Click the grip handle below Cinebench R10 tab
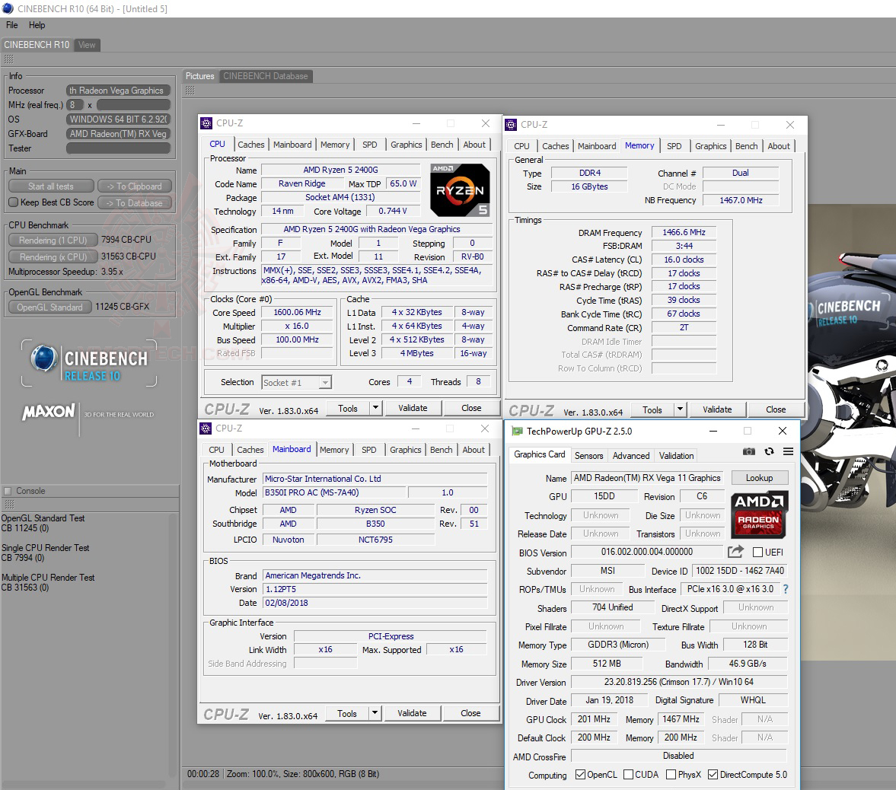Screen dimensions: 896x790 pos(8,59)
